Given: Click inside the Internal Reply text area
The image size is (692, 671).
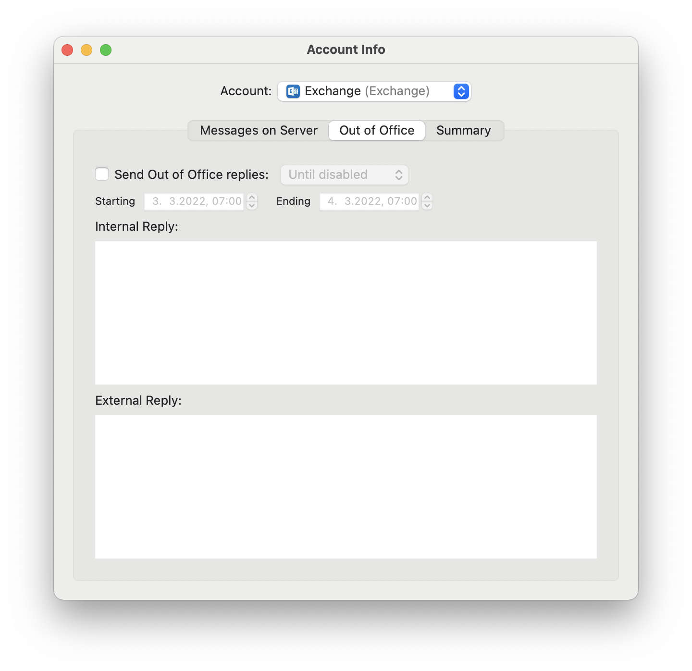Looking at the screenshot, I should (x=346, y=313).
